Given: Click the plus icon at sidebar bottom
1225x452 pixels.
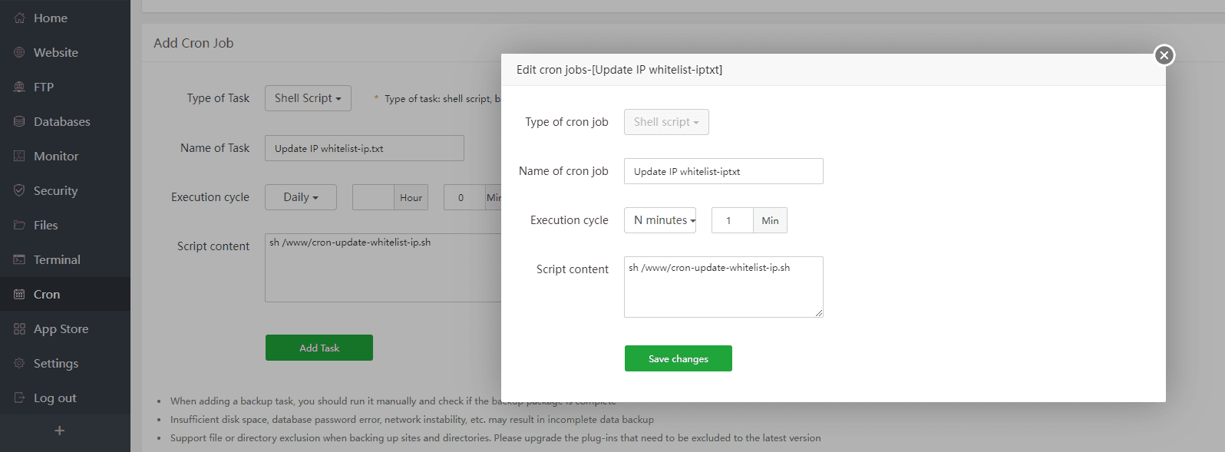Looking at the screenshot, I should (x=59, y=431).
